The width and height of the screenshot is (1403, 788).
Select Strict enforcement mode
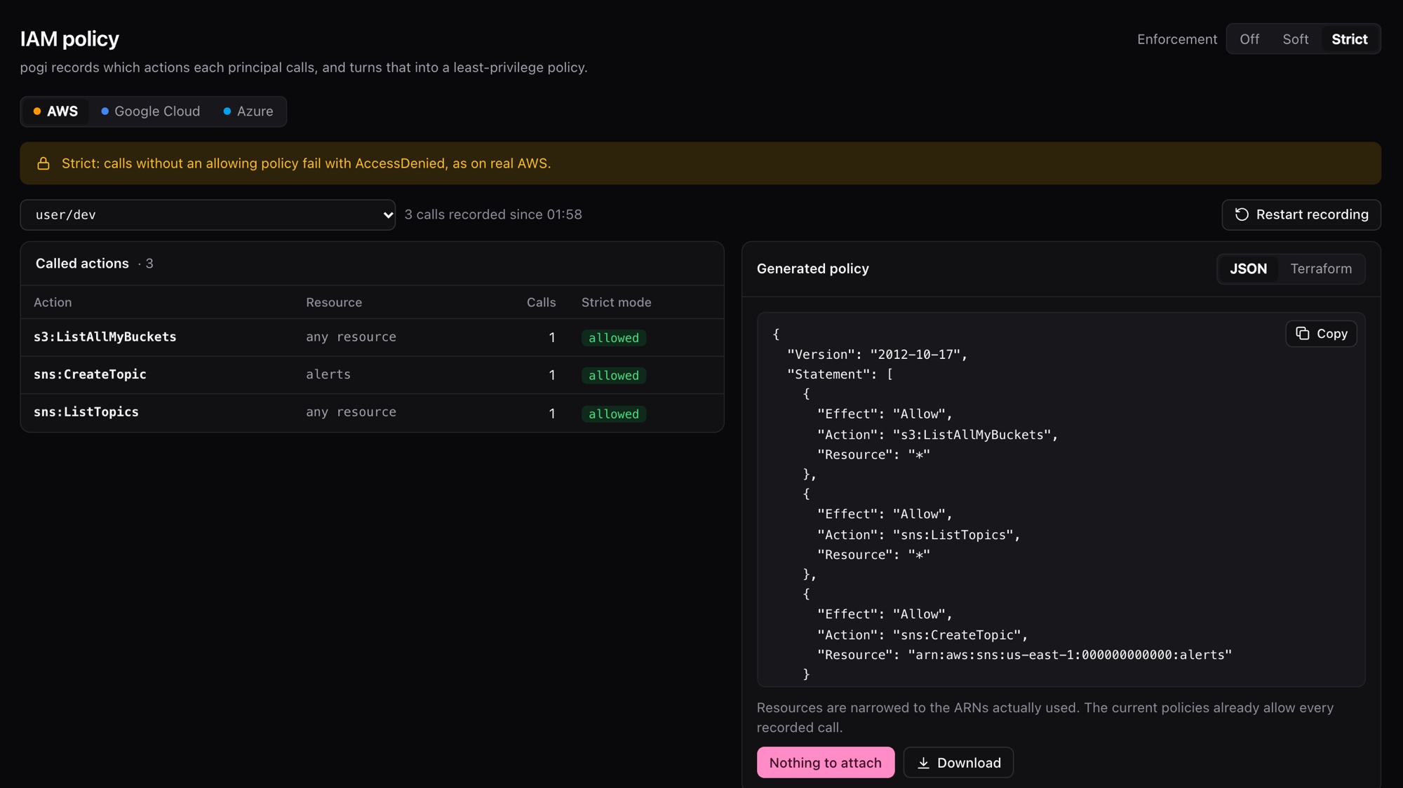click(1349, 39)
